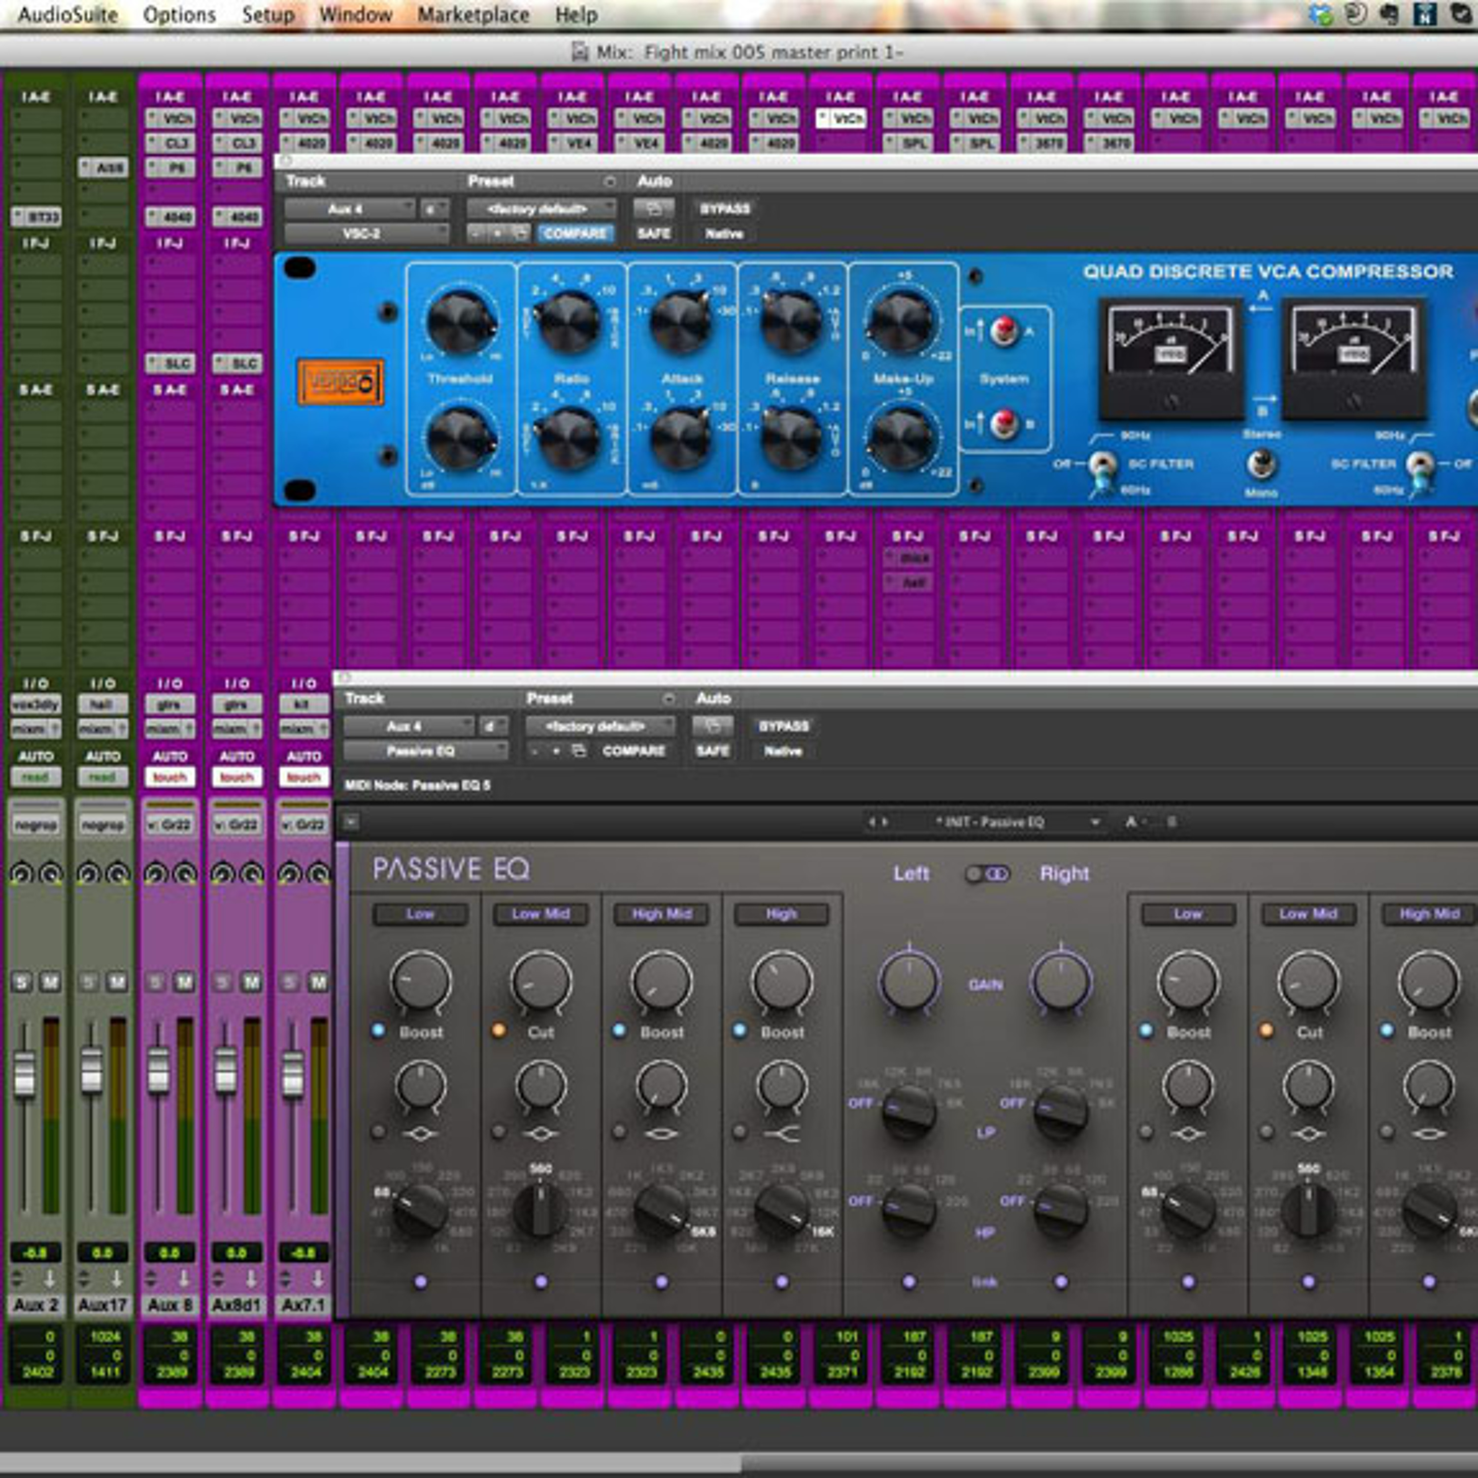Open the Setup menu
The height and width of the screenshot is (1478, 1478).
click(x=268, y=15)
